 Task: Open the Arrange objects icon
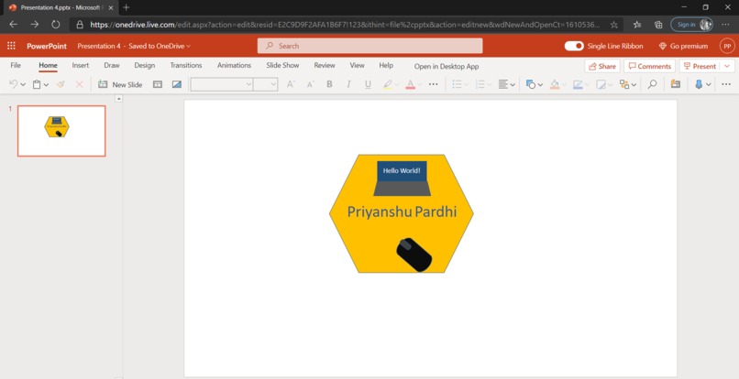click(x=624, y=84)
